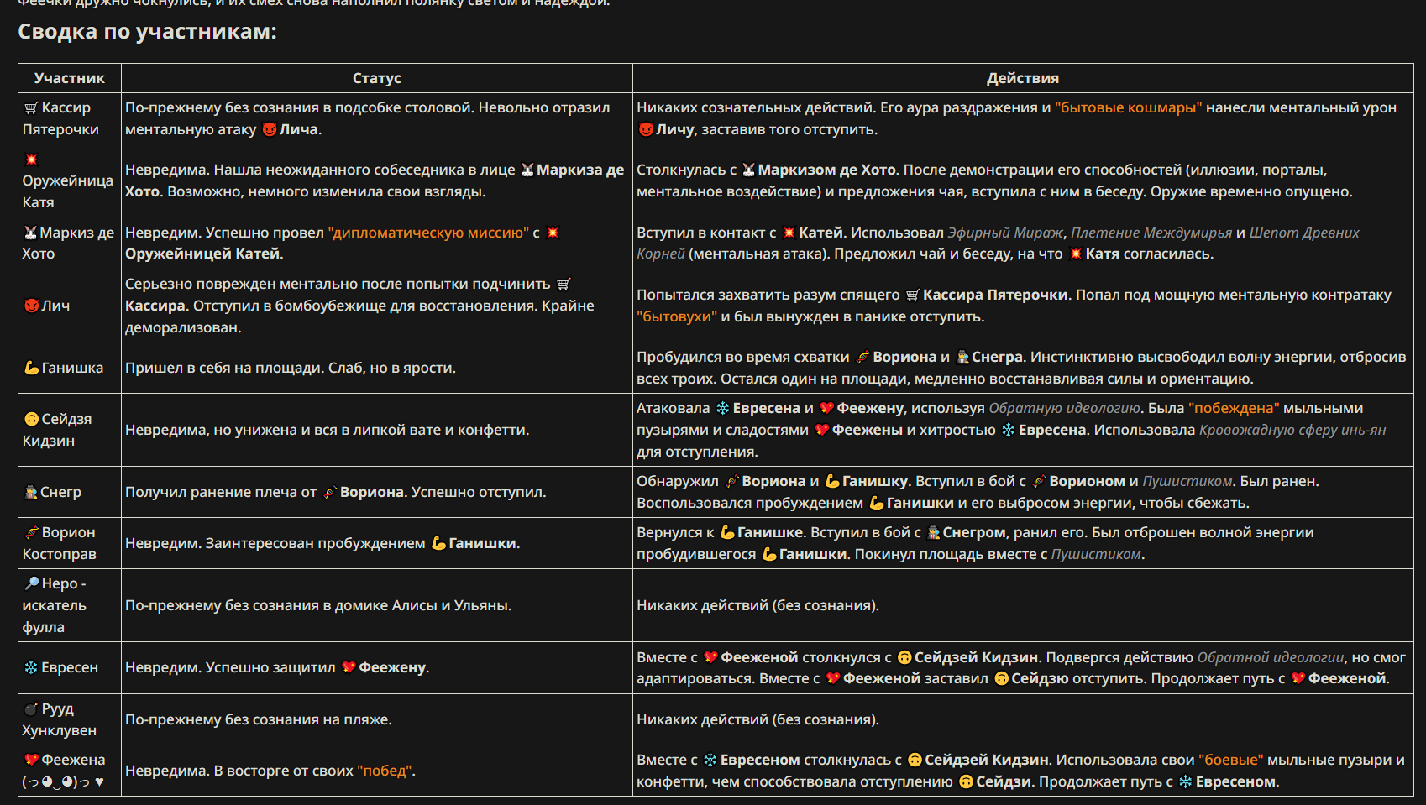Screen dimensions: 1426x805
Task: Click orange text "побеждена" in Сейдзя actions
Action: pyautogui.click(x=1234, y=408)
